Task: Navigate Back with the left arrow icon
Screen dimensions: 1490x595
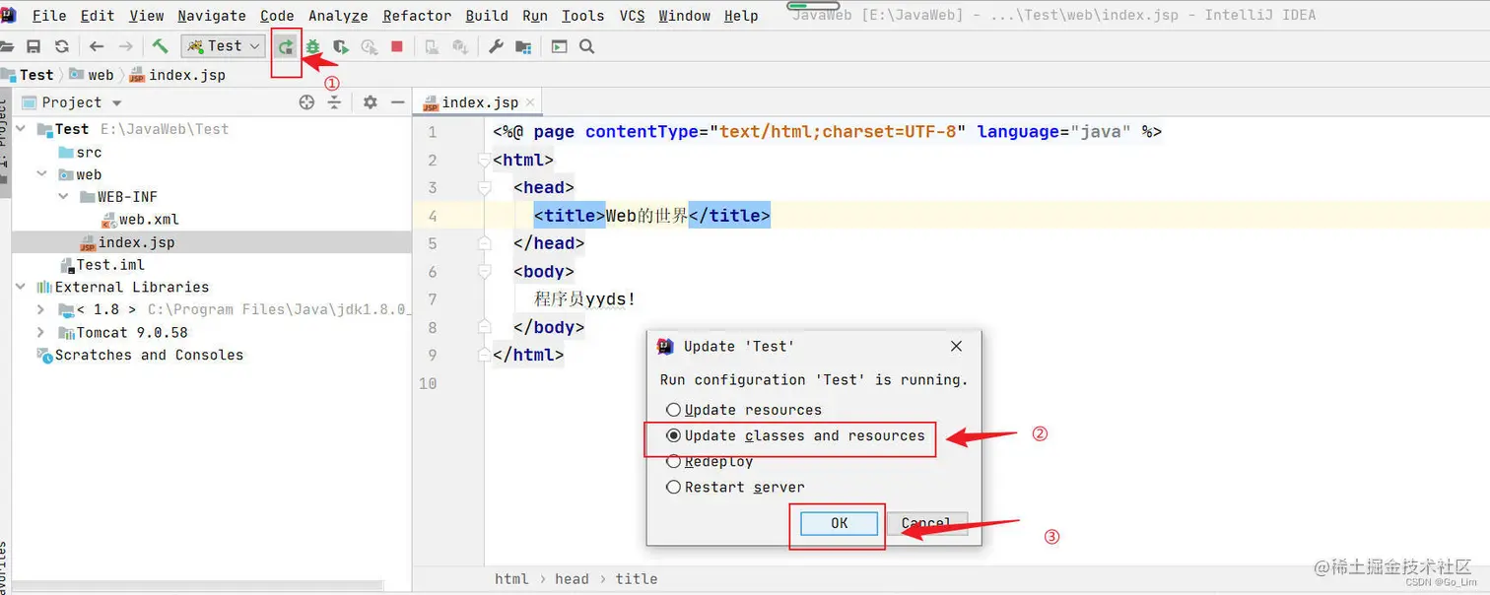Action: pos(97,46)
